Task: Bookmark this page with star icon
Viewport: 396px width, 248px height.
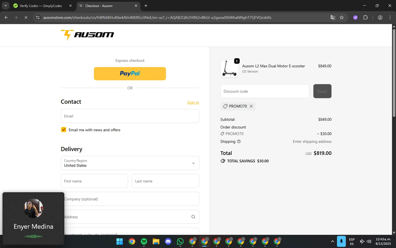Action: (342, 17)
